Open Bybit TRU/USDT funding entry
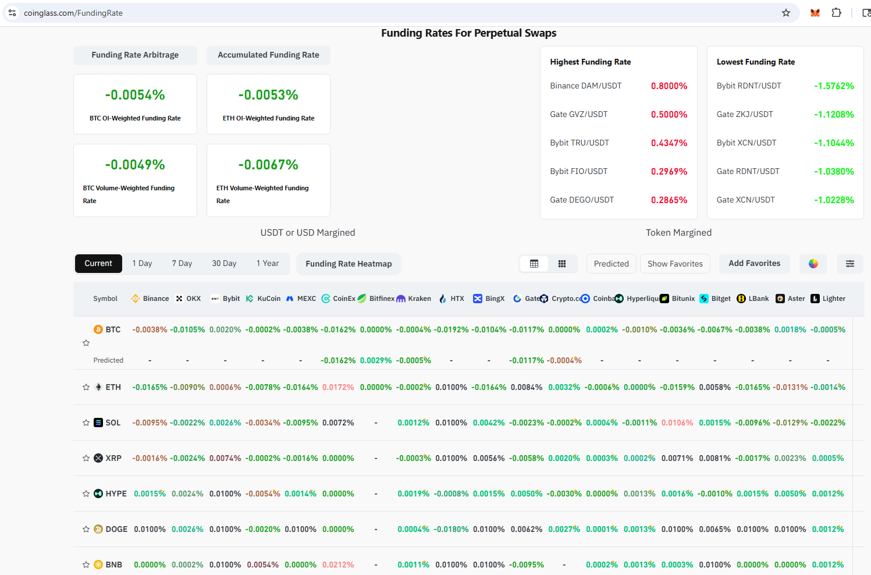 [618, 143]
